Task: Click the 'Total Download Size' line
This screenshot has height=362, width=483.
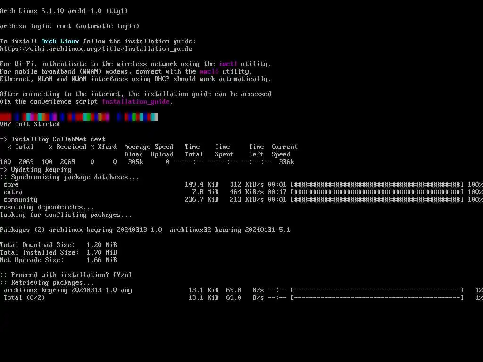Action: (58, 245)
